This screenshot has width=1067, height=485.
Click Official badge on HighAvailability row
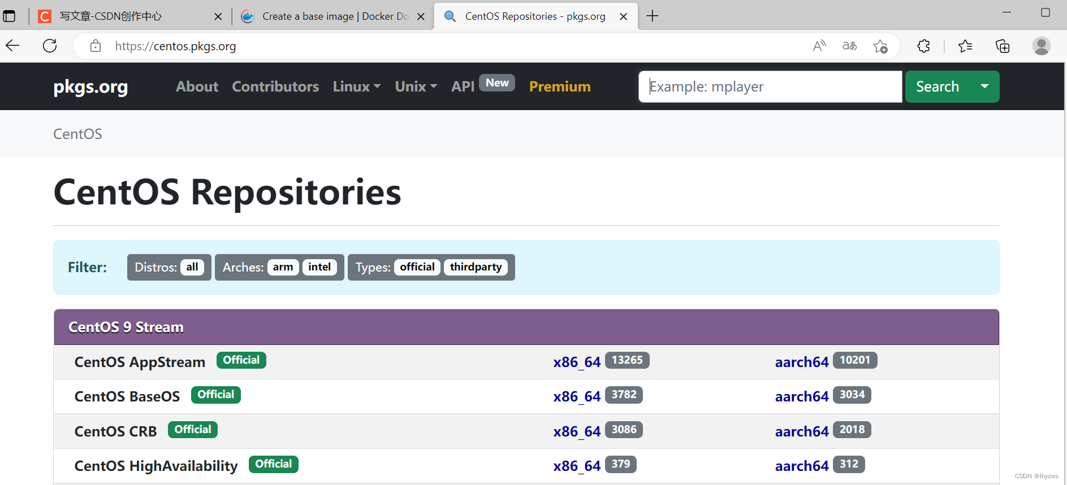274,464
